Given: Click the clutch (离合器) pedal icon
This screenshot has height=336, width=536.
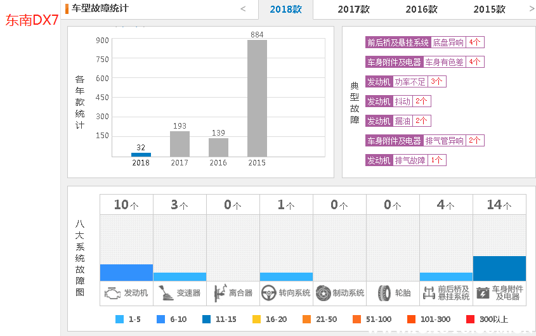Looking at the screenshot, I should click(x=220, y=293).
